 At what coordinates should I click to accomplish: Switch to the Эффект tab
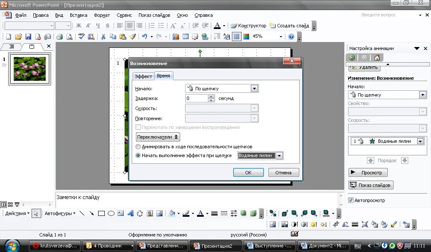(x=143, y=76)
